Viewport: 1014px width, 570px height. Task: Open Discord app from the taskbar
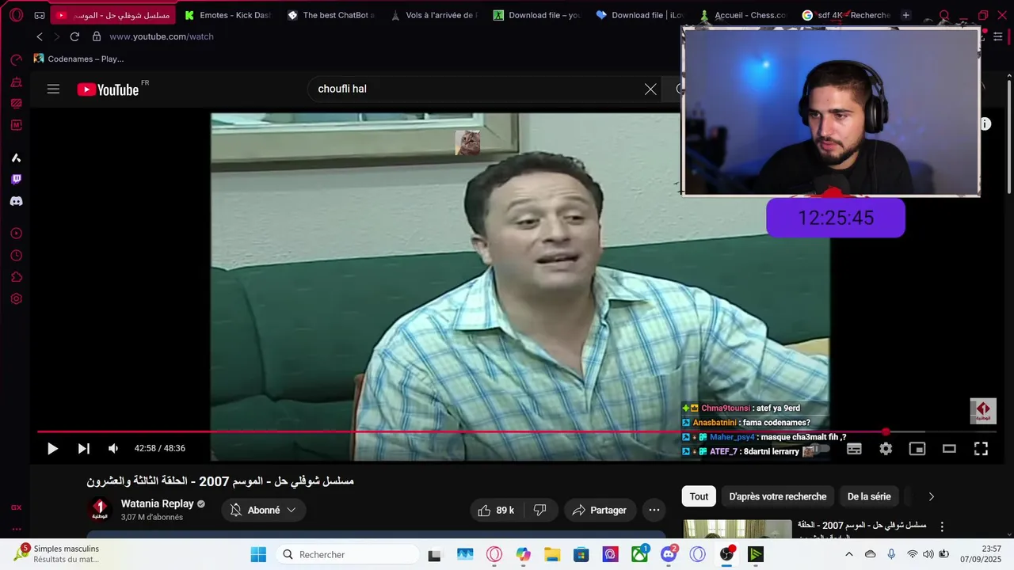tap(669, 554)
